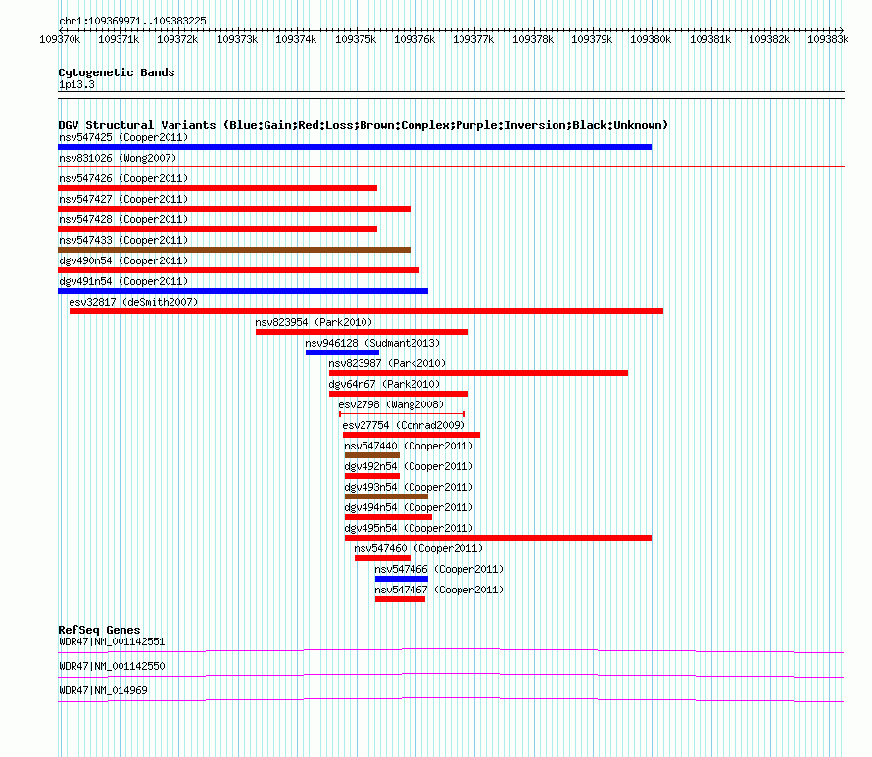This screenshot has height=757, width=872.
Task: Open the nsv823954 (Park2010) label
Action: click(314, 322)
